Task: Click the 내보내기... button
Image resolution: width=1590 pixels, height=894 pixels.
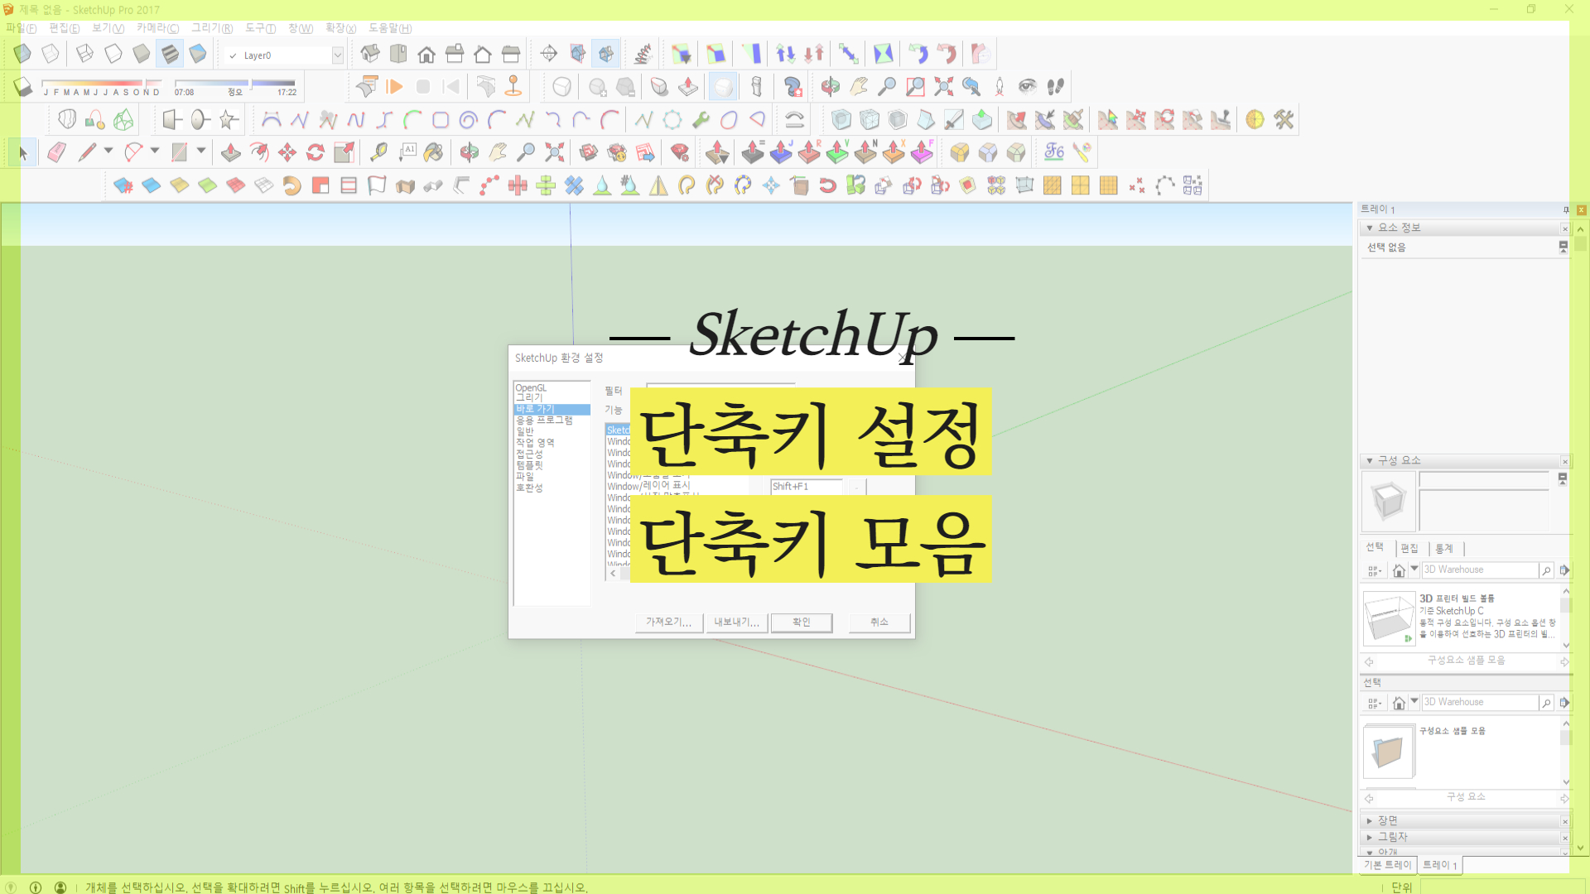Action: point(736,622)
